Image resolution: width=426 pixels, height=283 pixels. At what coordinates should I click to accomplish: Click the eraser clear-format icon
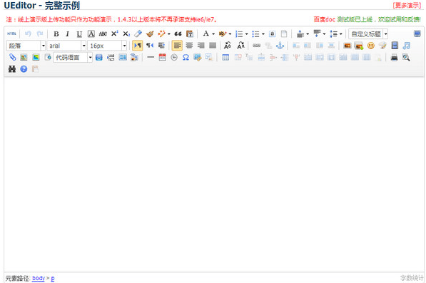(x=138, y=34)
